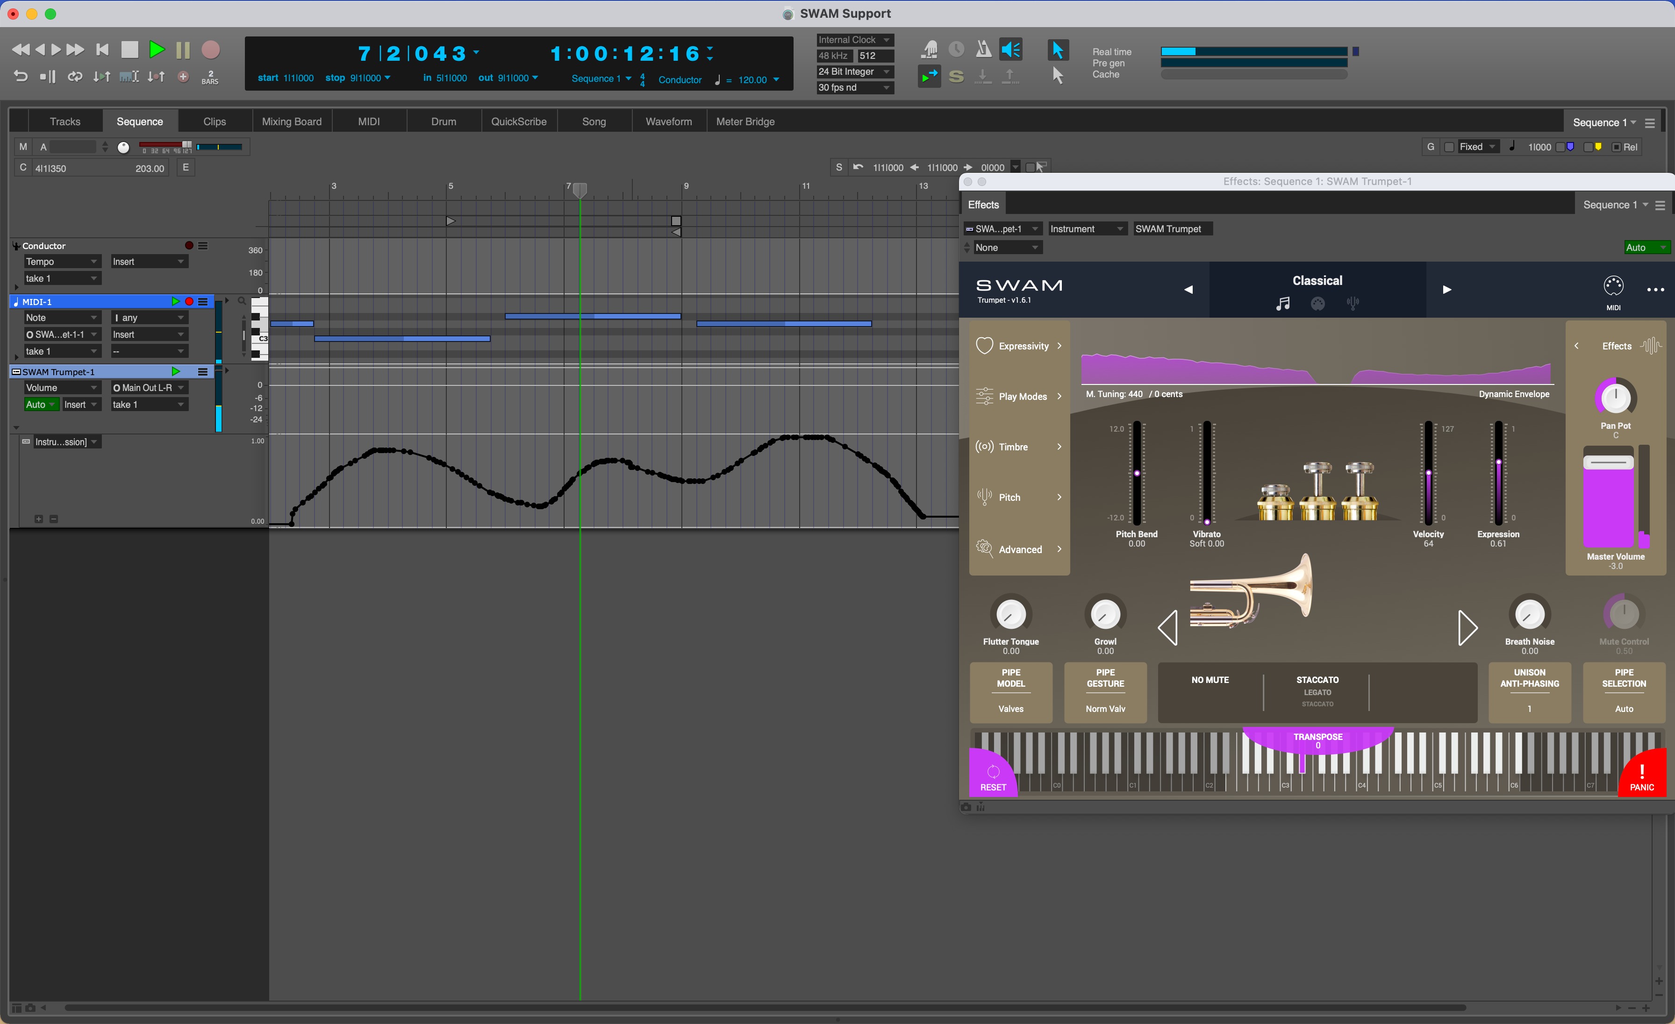1675x1024 pixels.
Task: Click the PIPE GESTURE Norm Valv button
Action: (1105, 692)
